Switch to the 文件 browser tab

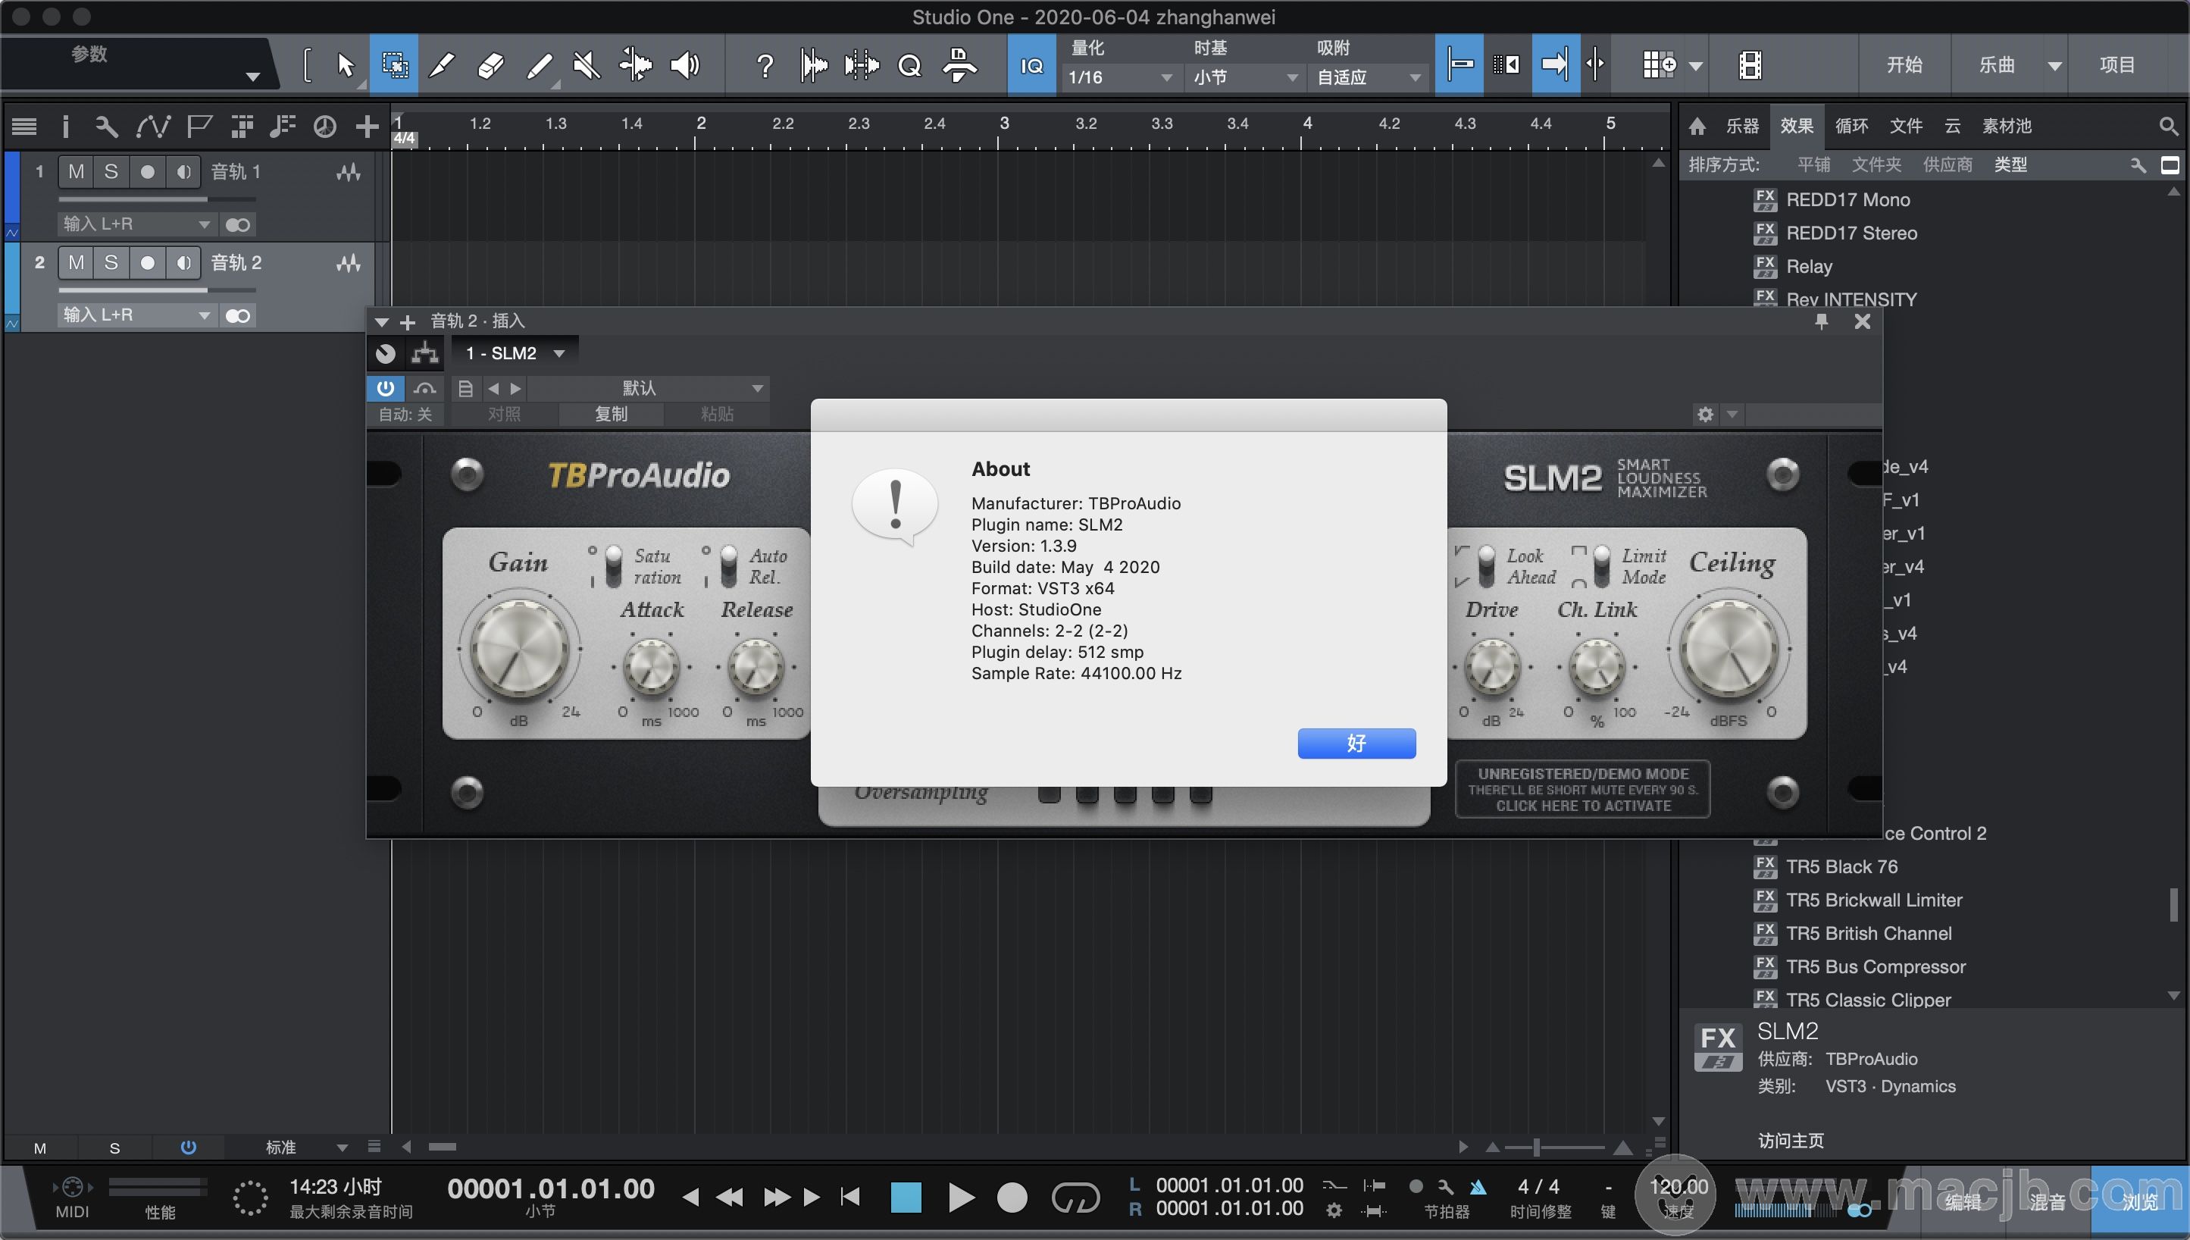[x=1906, y=127]
